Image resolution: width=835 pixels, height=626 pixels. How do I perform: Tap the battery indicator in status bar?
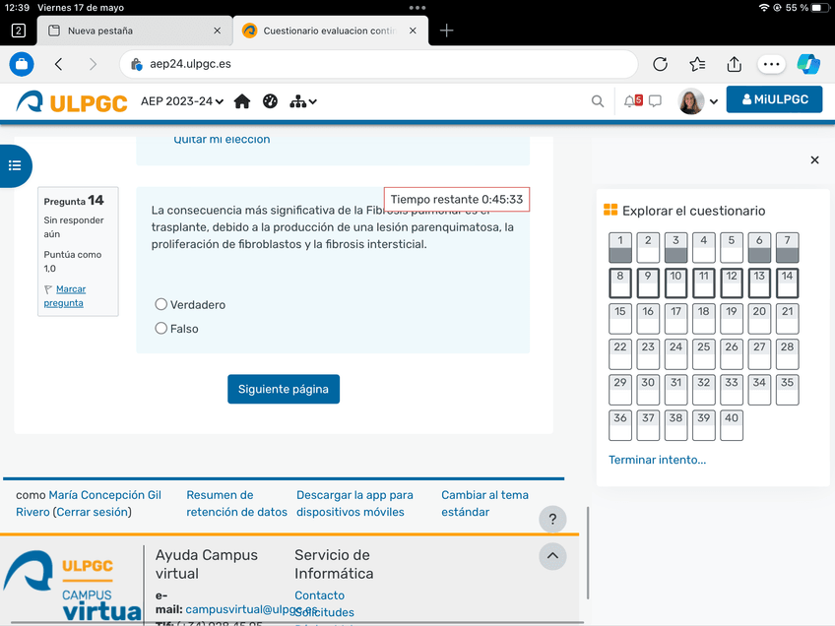[x=819, y=8]
